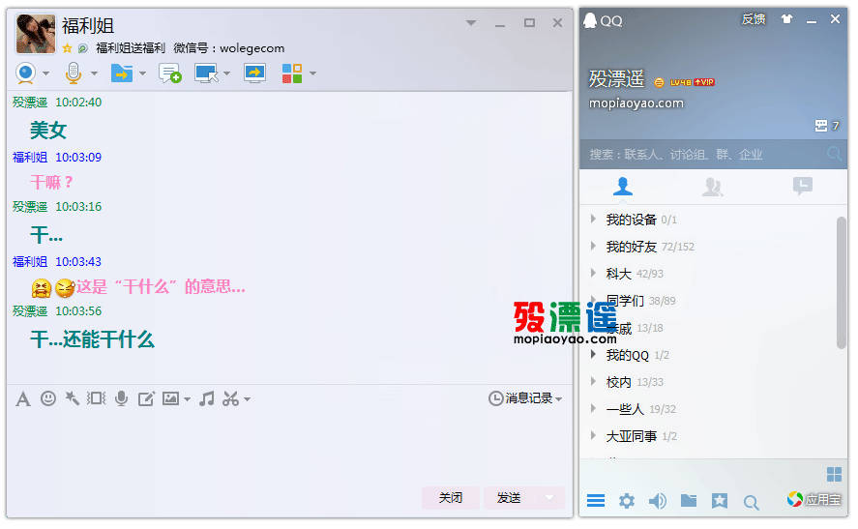Send a window shake nudge
Screen dimensions: 858x529
97,398
